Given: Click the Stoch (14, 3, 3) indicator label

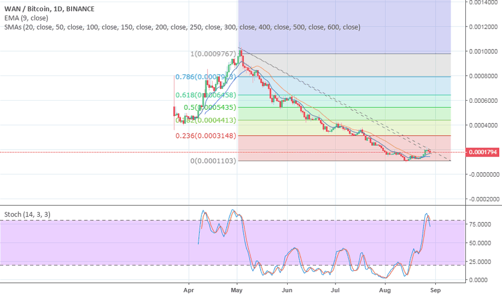Looking at the screenshot, I should coord(27,214).
